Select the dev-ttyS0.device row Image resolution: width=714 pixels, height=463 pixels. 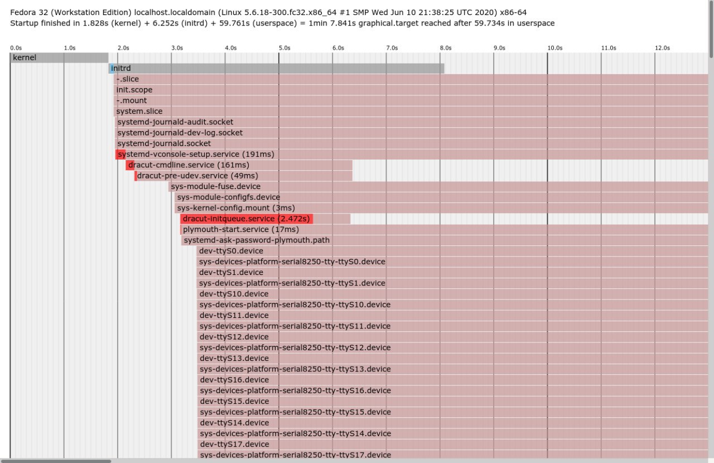tap(452, 251)
